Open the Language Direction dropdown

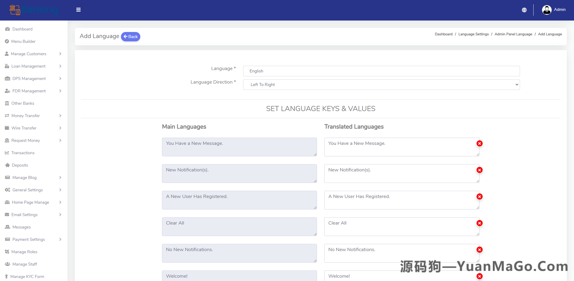[381, 85]
